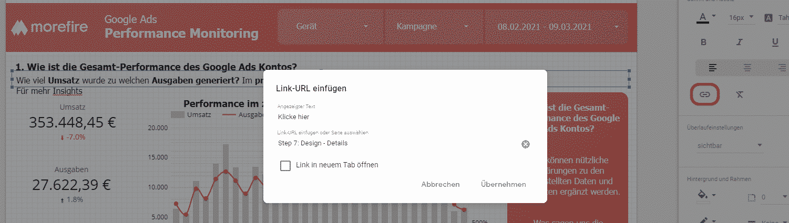The width and height of the screenshot is (789, 223).
Task: Click the Umsatz value 353.448,45 €
Action: [73, 122]
